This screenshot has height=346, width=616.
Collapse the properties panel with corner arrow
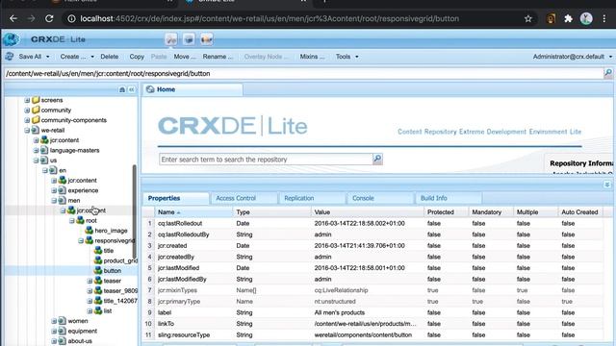(607, 185)
